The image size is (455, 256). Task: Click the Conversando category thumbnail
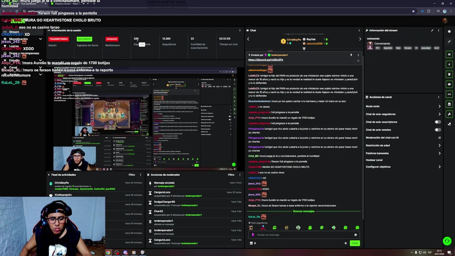[370, 46]
